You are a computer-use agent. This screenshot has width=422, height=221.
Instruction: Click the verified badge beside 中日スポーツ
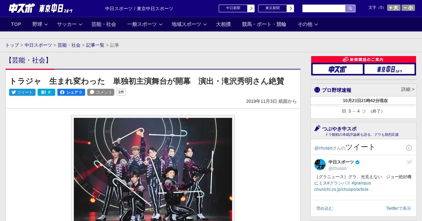point(358,162)
